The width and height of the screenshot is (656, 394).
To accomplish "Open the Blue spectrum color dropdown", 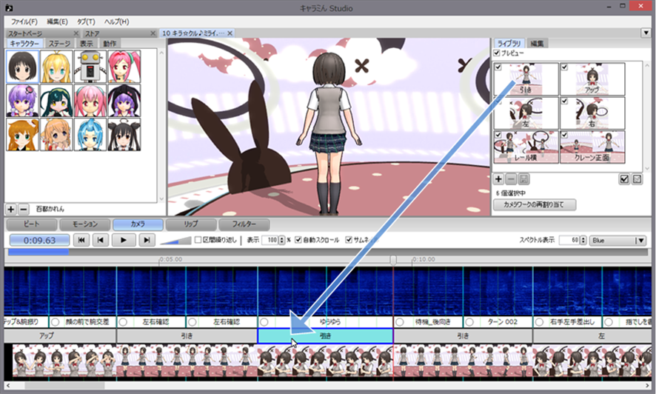I will coord(617,241).
